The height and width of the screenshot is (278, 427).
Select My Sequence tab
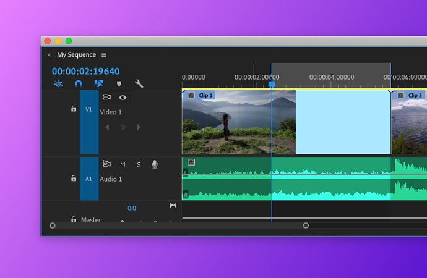coord(77,54)
